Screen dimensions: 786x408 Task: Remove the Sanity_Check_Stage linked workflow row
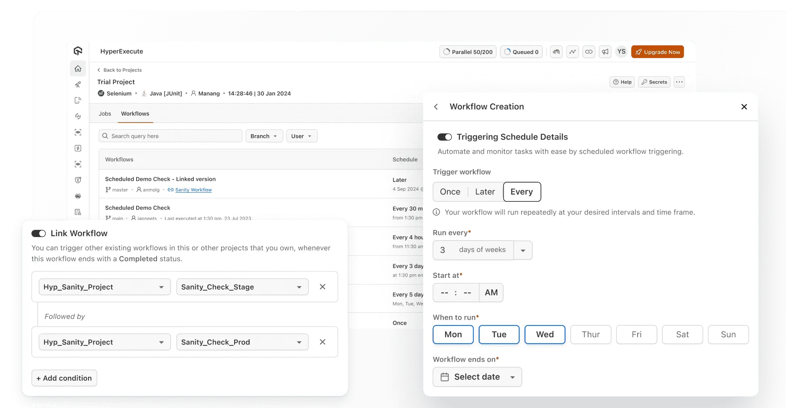(323, 287)
